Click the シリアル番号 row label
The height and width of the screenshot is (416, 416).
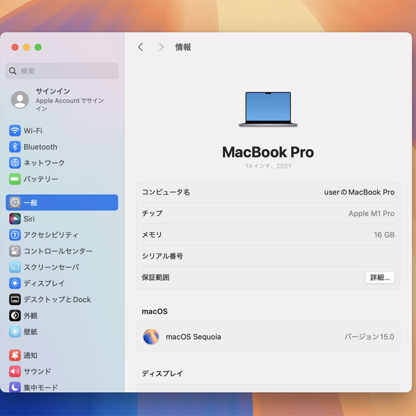[162, 256]
